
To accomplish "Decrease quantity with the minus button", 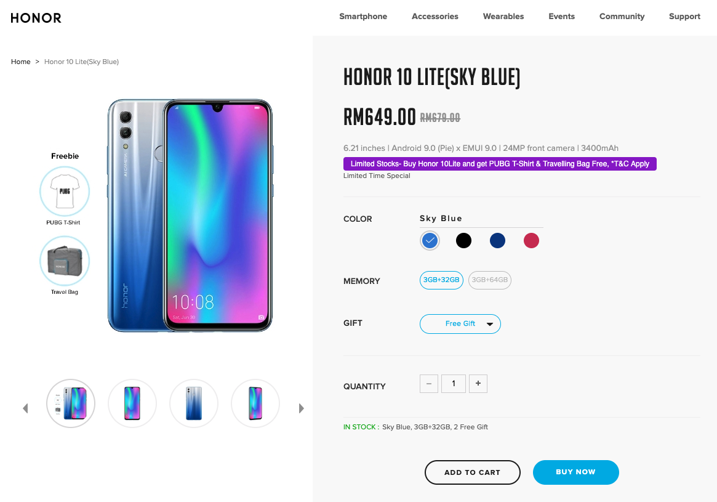I will [x=429, y=384].
